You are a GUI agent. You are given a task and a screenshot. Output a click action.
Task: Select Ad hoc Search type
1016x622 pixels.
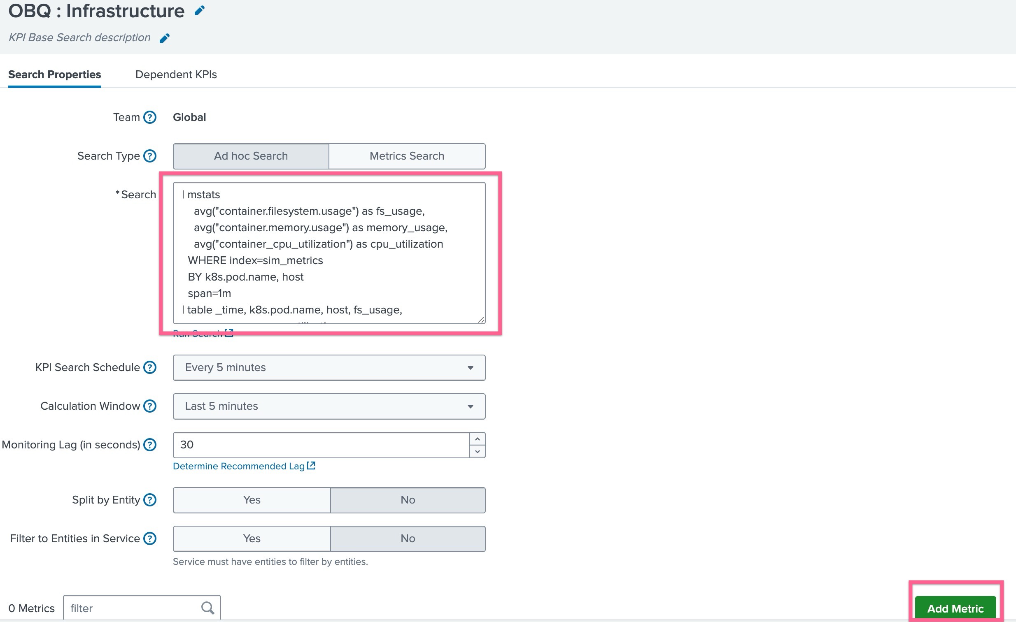(251, 156)
